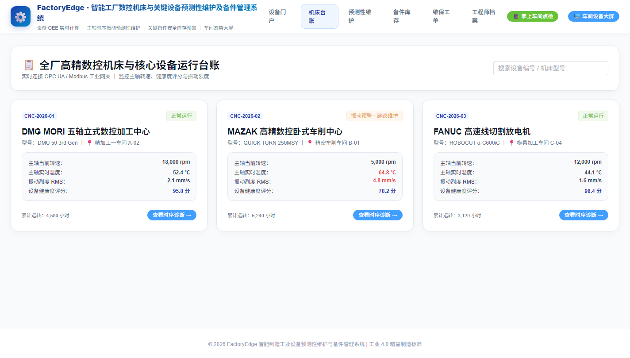Click the CNC-2026-01 device tag
630x358 pixels.
point(39,116)
